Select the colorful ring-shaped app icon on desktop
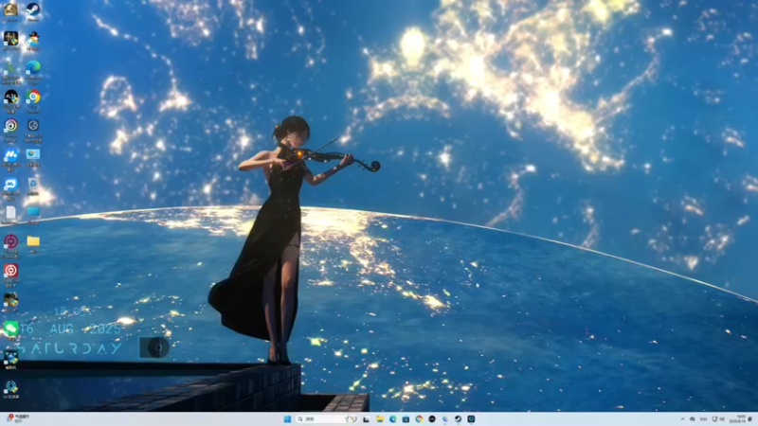Viewport: 758px width, 426px height. coord(10,128)
